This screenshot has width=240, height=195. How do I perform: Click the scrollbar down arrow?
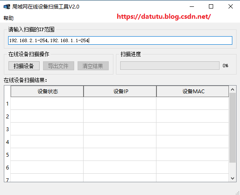232,178
